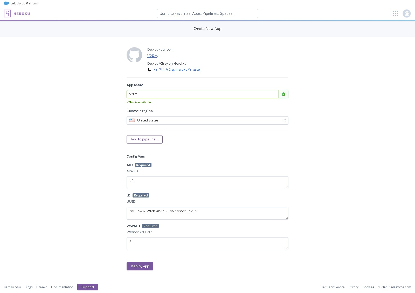Screen dimensions: 415x293
Task: Open kim7tin/v2ray-heroku#master repository link
Action: [x=177, y=70]
